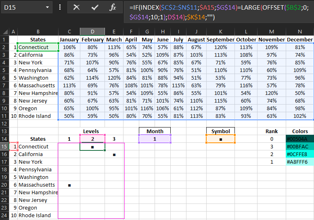This screenshot has width=314, height=220.
Task: Open the Insert Function fx dialog
Action: pyautogui.click(x=113, y=7)
